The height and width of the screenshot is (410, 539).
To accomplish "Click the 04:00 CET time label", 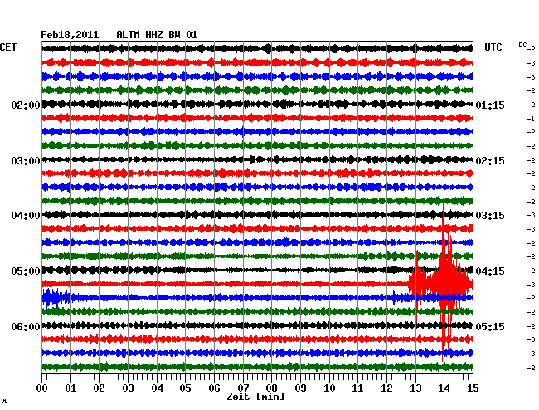I will pyautogui.click(x=26, y=216).
